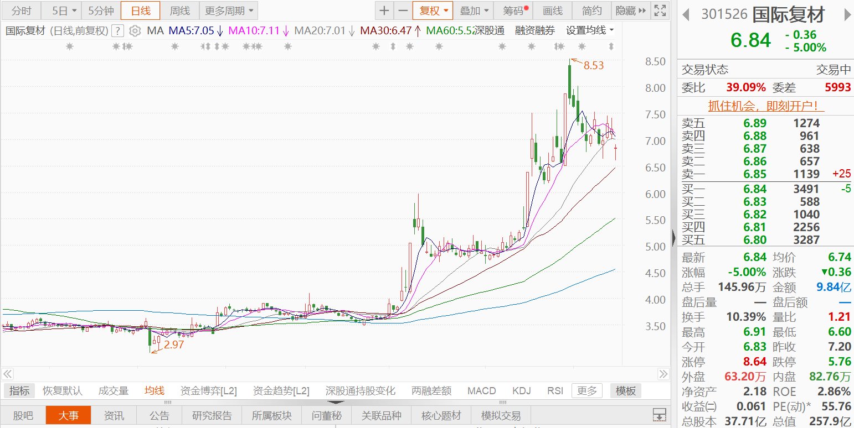Viewport: 854px width, 428px height.
Task: Toggle the MACD indicator
Action: 481,391
